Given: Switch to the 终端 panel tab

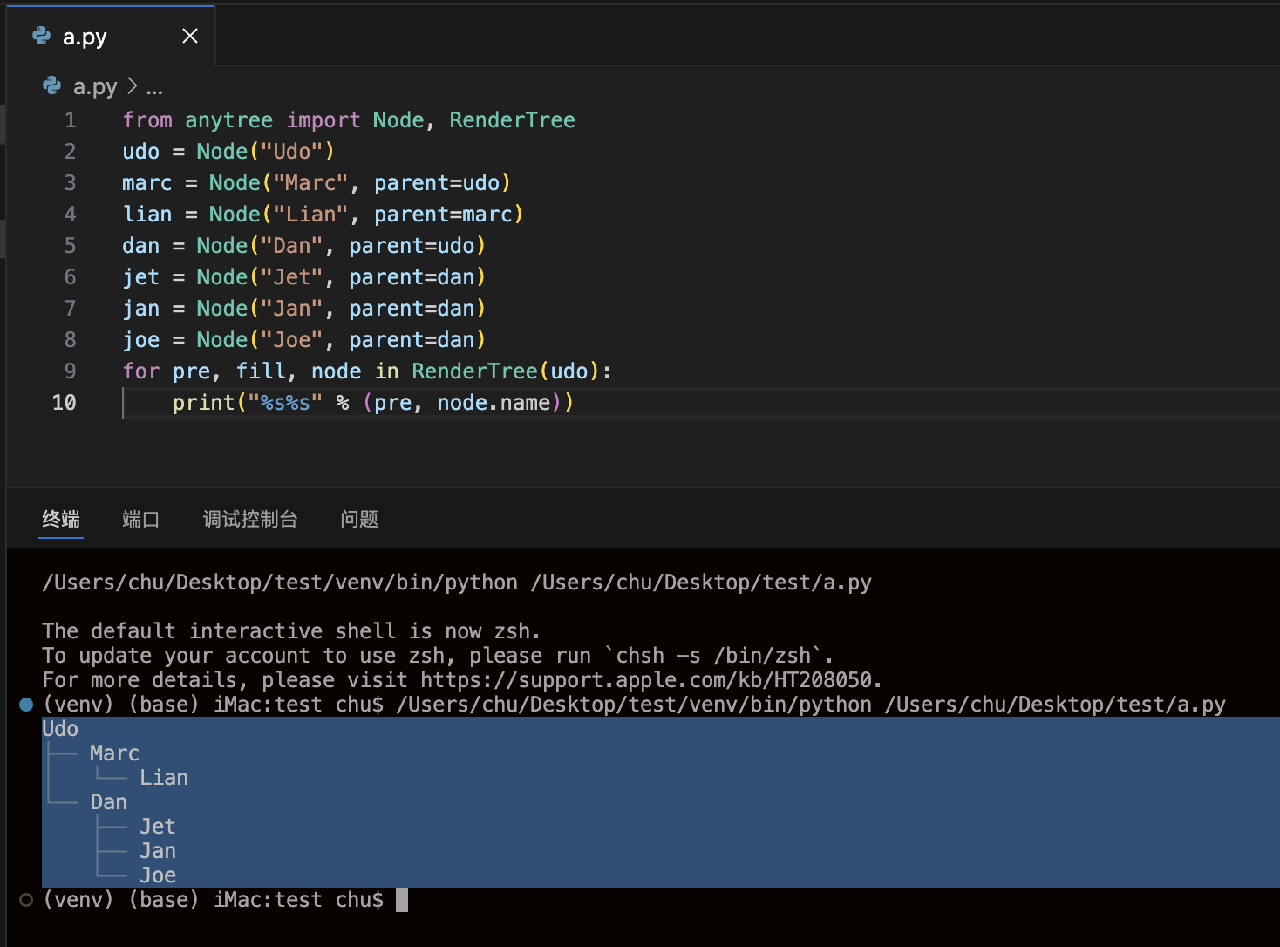Looking at the screenshot, I should (x=61, y=520).
